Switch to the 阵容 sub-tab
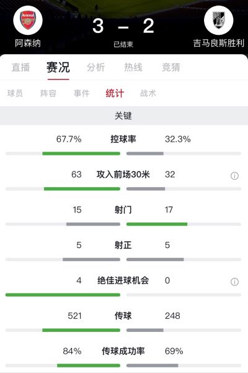The image size is (248, 373). coord(48,93)
